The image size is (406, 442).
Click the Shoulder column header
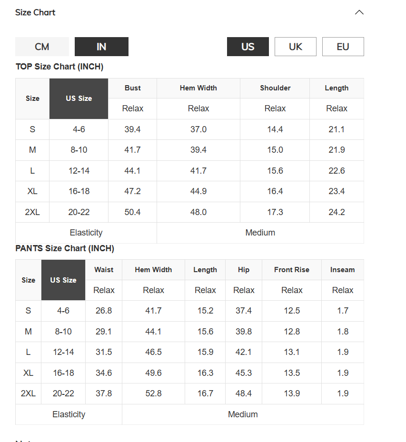(x=275, y=88)
